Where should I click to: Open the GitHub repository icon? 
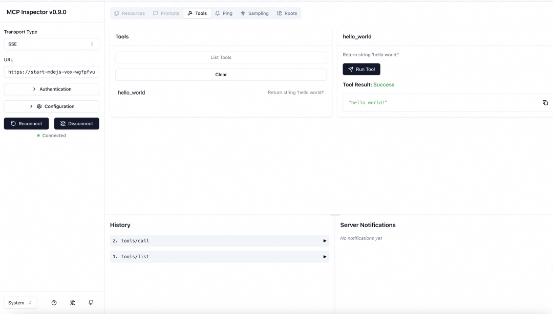click(x=91, y=303)
